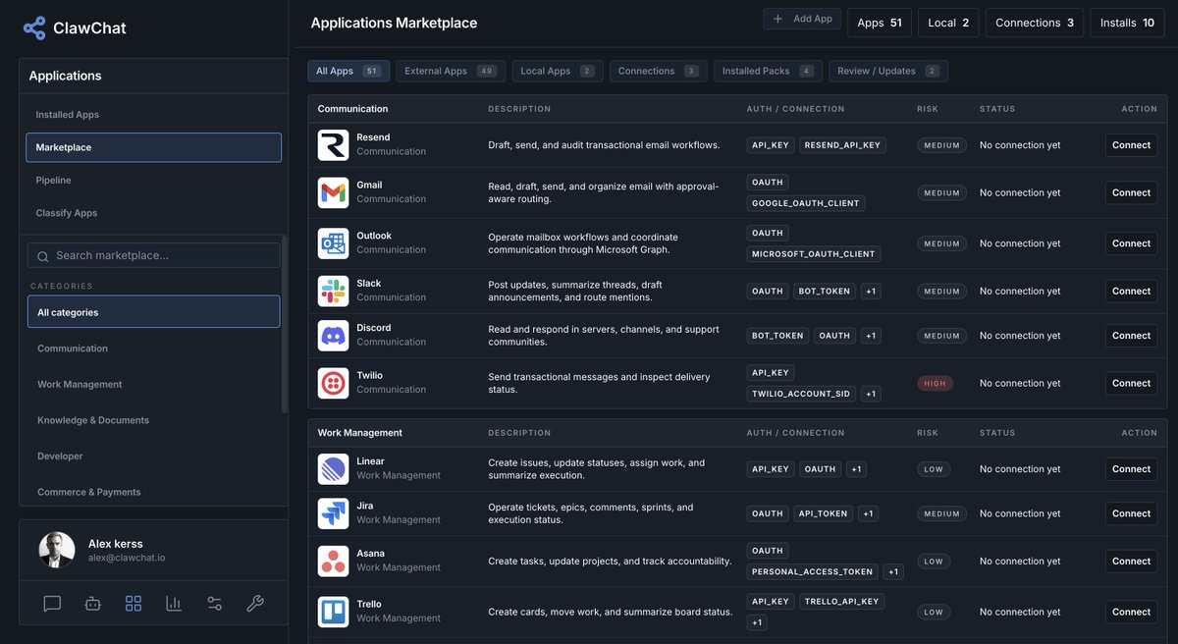Viewport: 1178px width, 644px height.
Task: Click the Apps 51 counter
Action: point(880,23)
